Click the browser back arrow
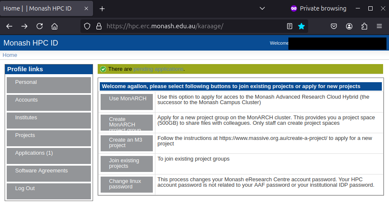Image resolution: width=389 pixels, height=204 pixels. tap(9, 26)
